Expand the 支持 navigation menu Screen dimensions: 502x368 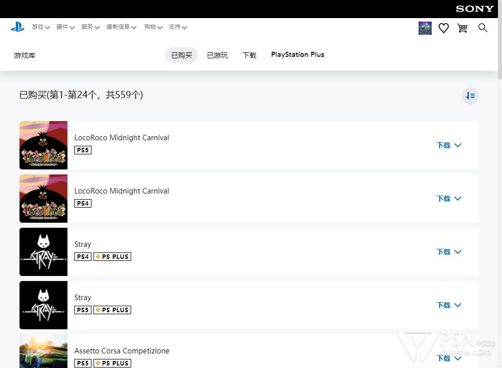coord(178,27)
